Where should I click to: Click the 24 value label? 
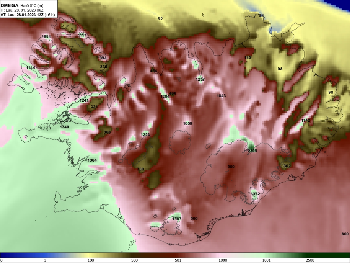(x=261, y=15)
